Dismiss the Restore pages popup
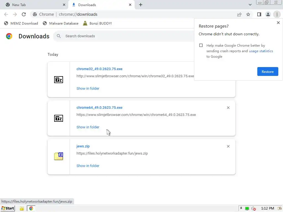 point(278,23)
